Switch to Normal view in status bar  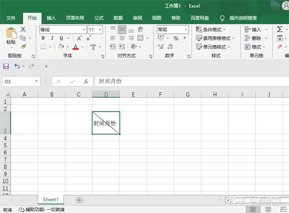coord(253,209)
